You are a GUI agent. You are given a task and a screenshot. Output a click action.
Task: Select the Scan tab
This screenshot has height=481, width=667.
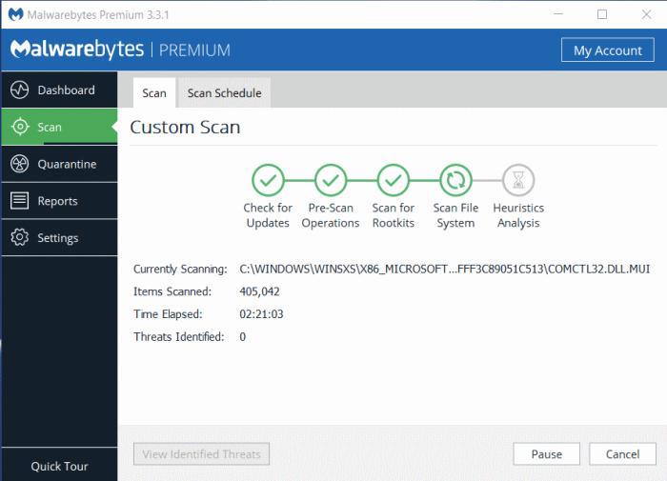(154, 93)
